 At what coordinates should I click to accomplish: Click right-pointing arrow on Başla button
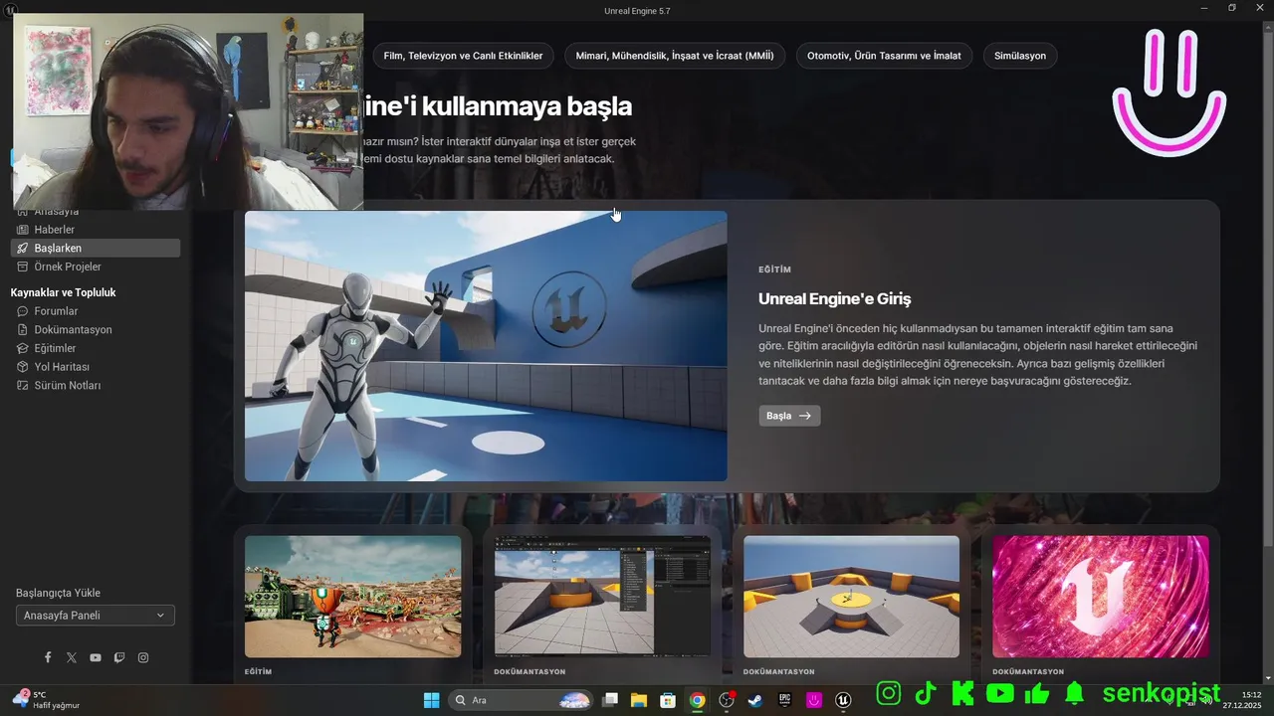click(x=805, y=416)
